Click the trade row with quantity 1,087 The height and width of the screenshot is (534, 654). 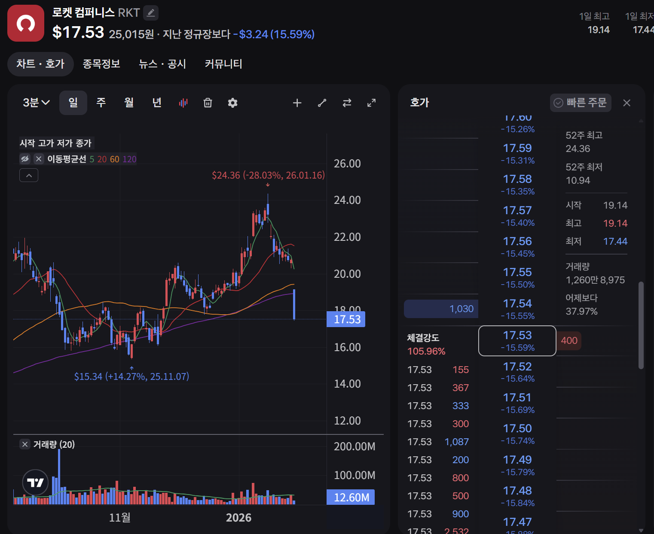pyautogui.click(x=438, y=442)
